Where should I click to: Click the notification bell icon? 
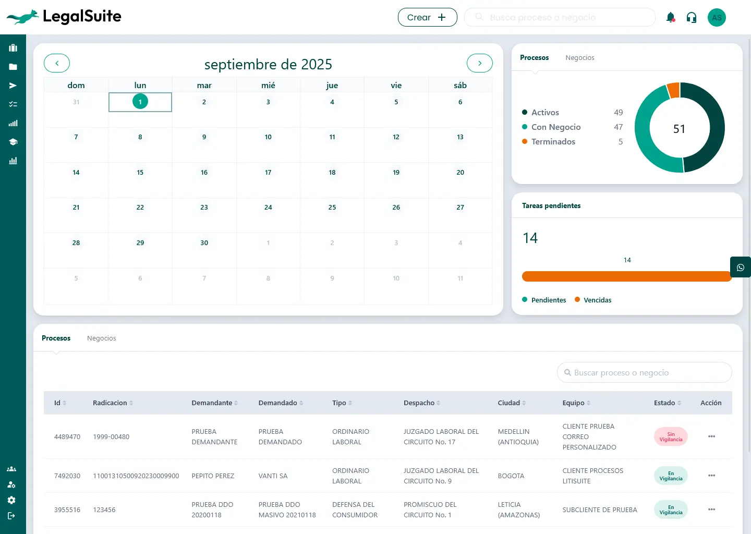pyautogui.click(x=671, y=18)
